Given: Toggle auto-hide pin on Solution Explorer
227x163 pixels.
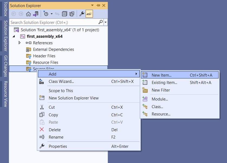Looking at the screenshot, I should pyautogui.click(x=98, y=5).
